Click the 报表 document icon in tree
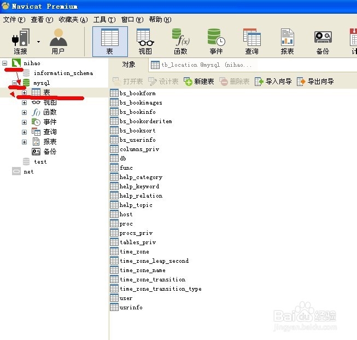 coord(36,142)
